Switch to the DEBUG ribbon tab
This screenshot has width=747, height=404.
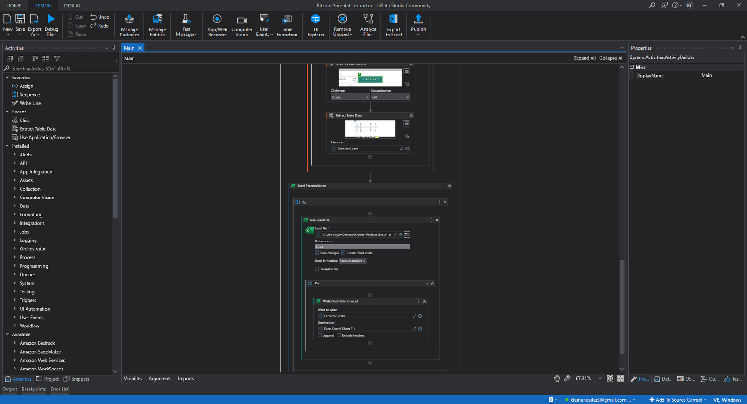tap(72, 6)
